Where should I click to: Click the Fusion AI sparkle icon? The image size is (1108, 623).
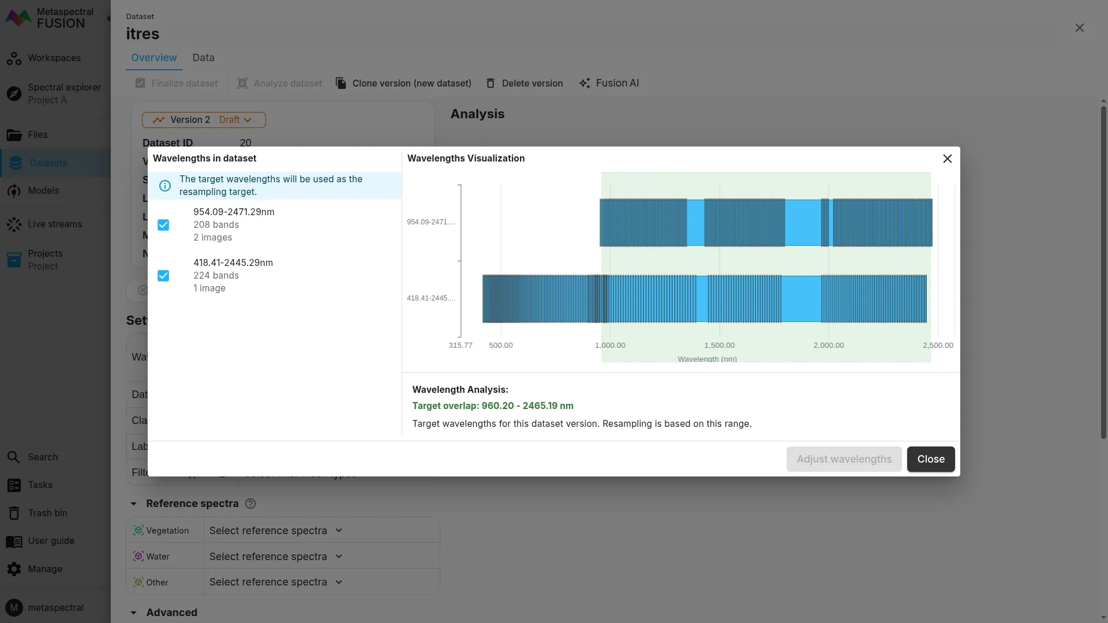click(585, 83)
